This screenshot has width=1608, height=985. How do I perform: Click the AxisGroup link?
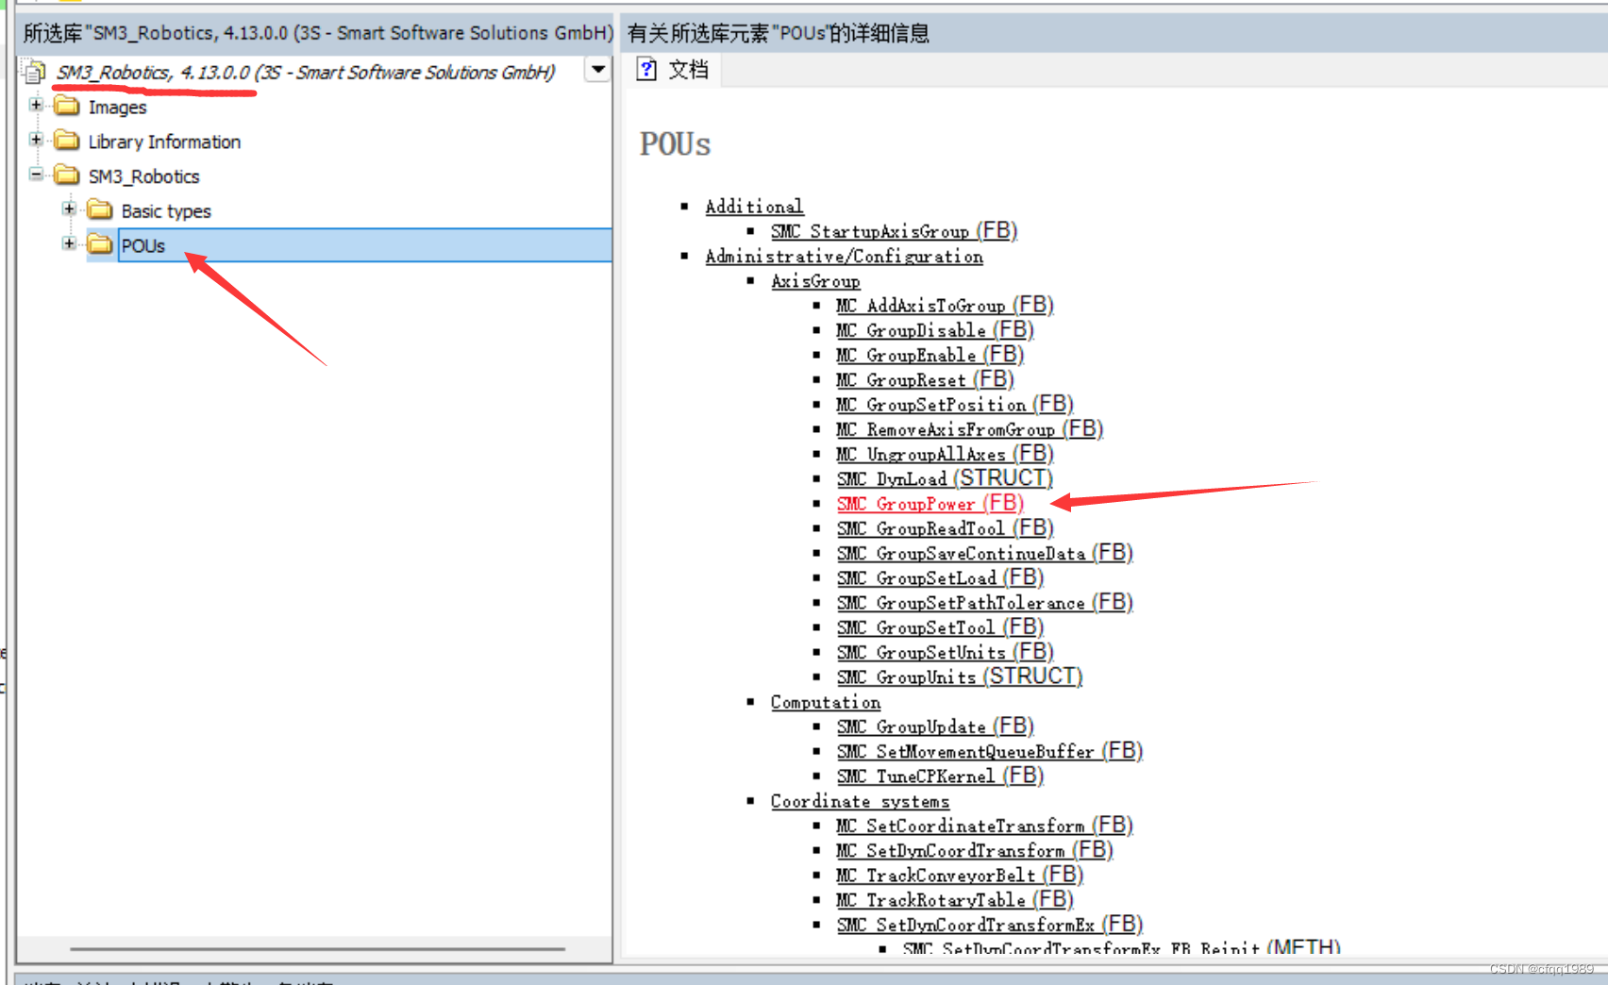pyautogui.click(x=815, y=280)
